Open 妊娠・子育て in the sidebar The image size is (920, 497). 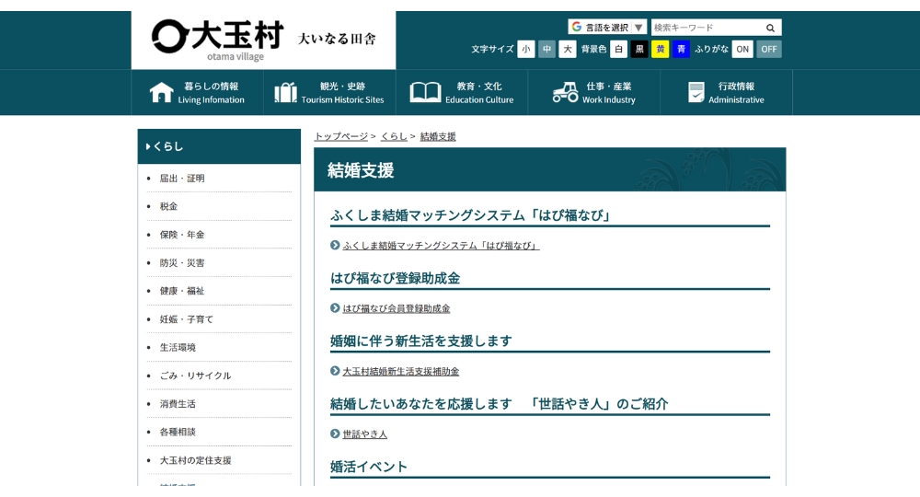187,319
